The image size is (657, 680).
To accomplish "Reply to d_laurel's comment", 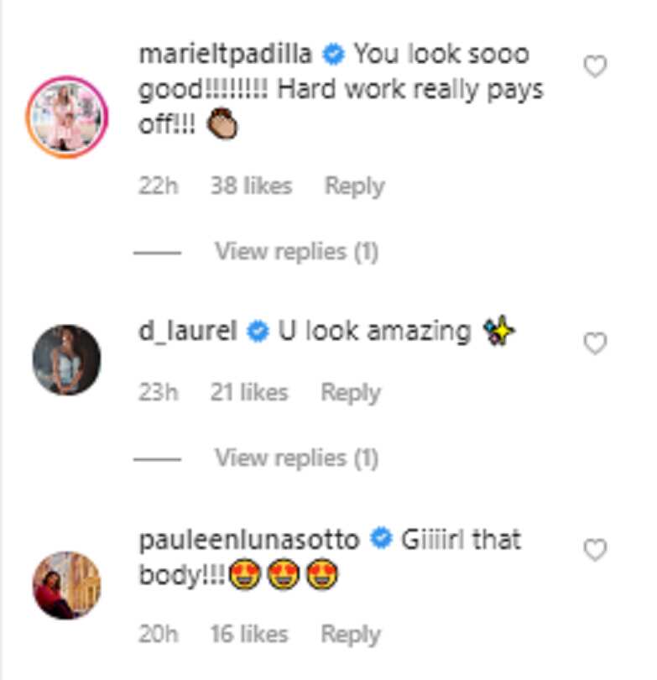I will (x=351, y=393).
